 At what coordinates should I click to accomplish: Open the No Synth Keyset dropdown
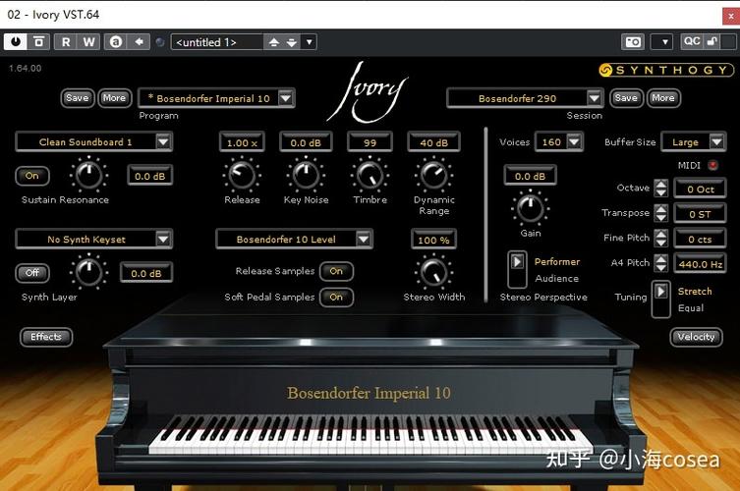point(163,240)
